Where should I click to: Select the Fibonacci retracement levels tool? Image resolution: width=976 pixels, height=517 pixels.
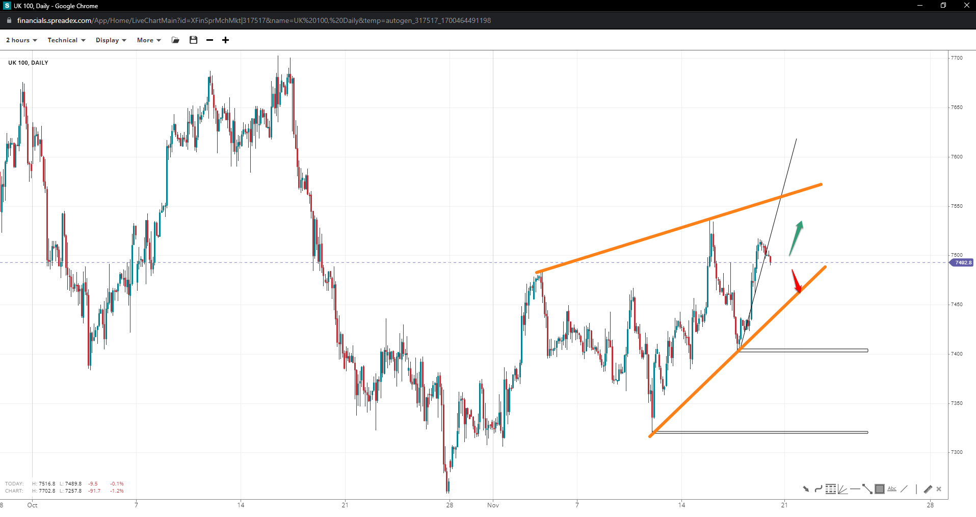coord(831,489)
